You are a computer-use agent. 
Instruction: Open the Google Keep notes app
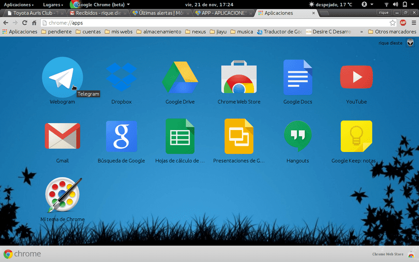tap(356, 136)
